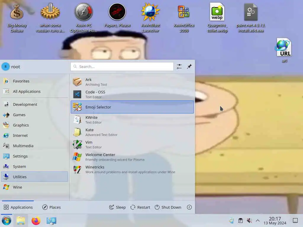The image size is (303, 227).
Task: Click show desktop button
Action: [x=295, y=220]
